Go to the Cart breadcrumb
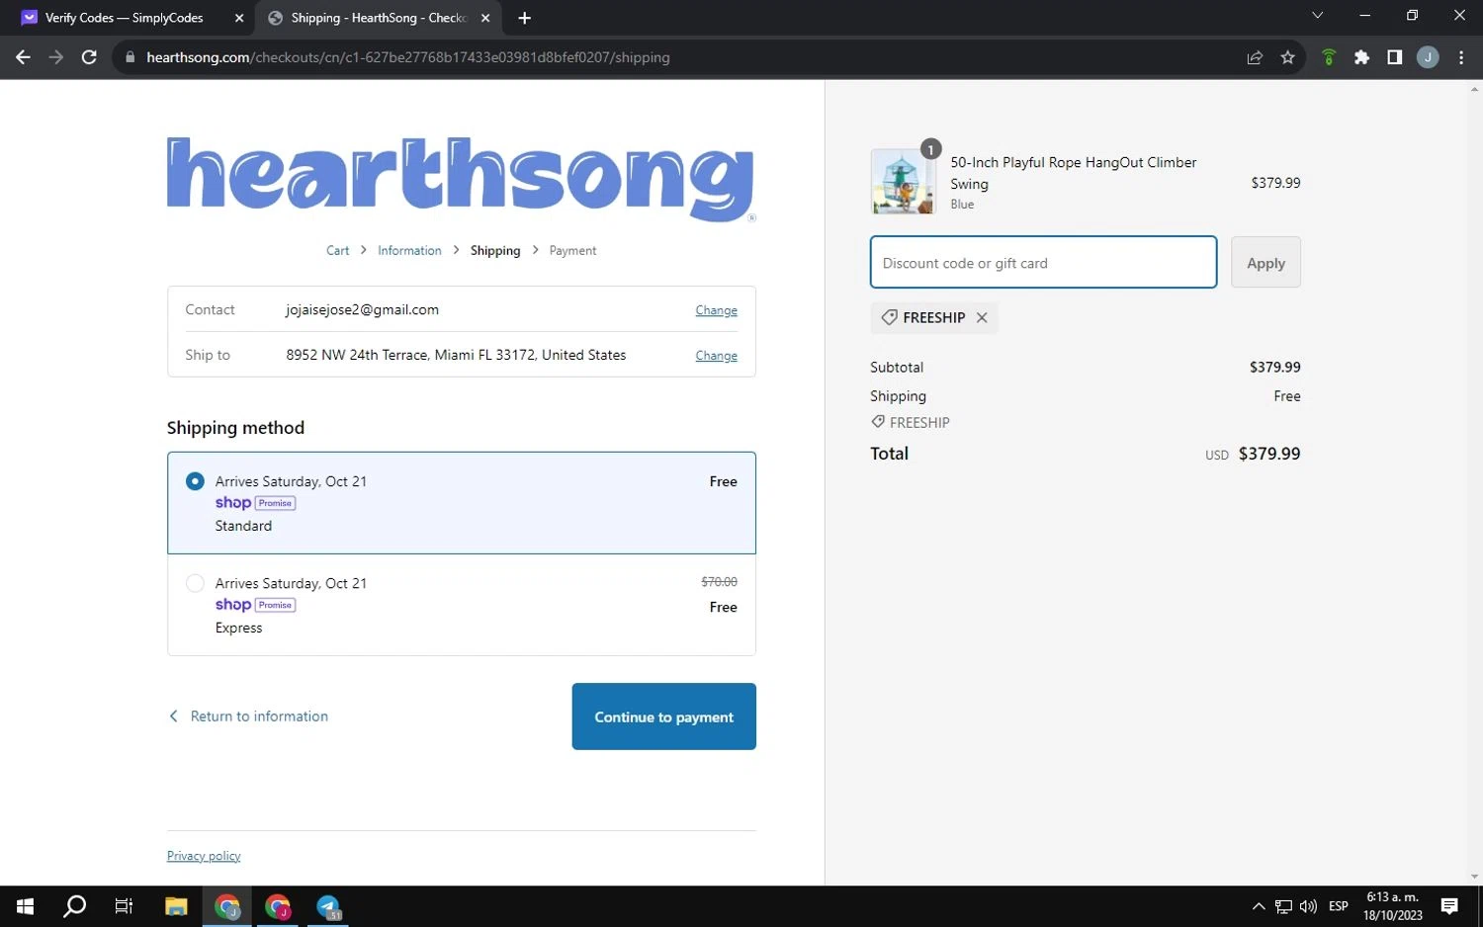This screenshot has width=1483, height=927. [x=337, y=251]
